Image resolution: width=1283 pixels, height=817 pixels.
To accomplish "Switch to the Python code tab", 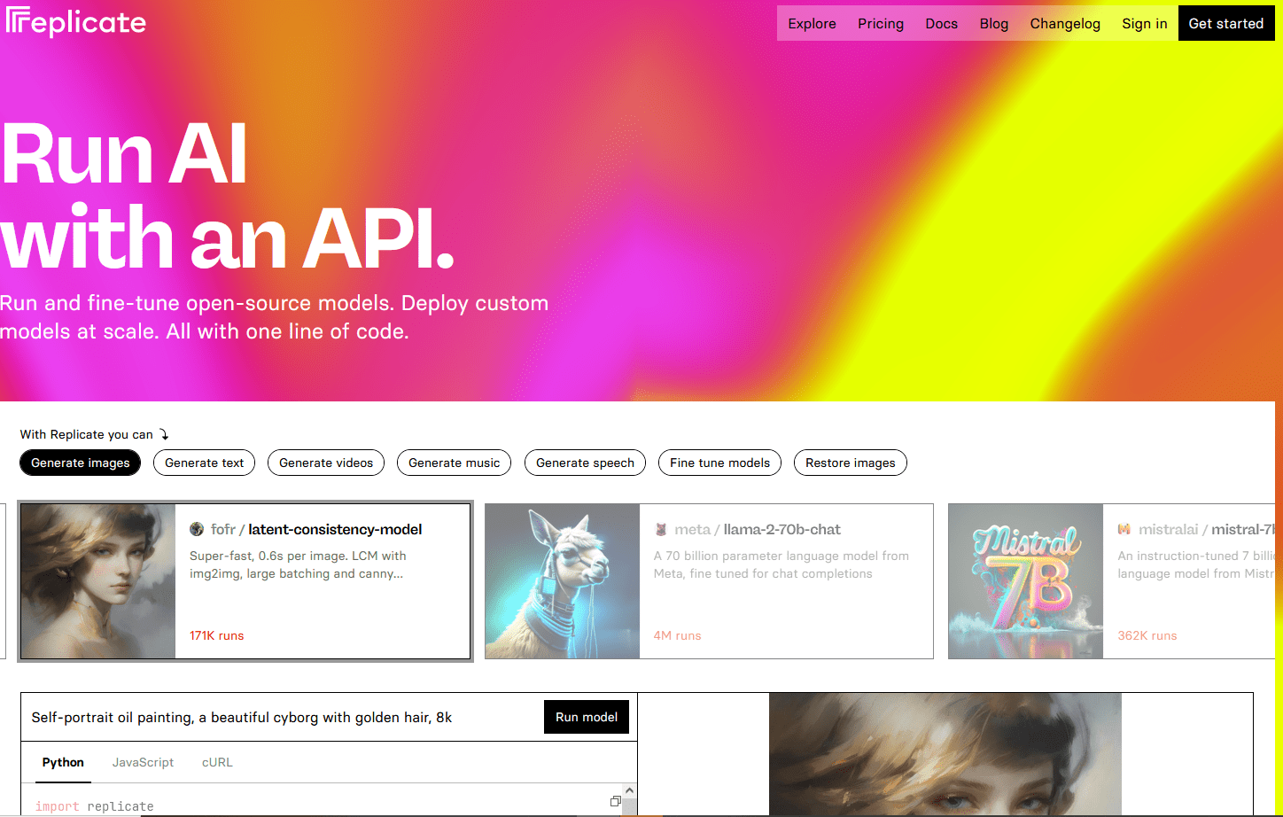I will coord(63,762).
